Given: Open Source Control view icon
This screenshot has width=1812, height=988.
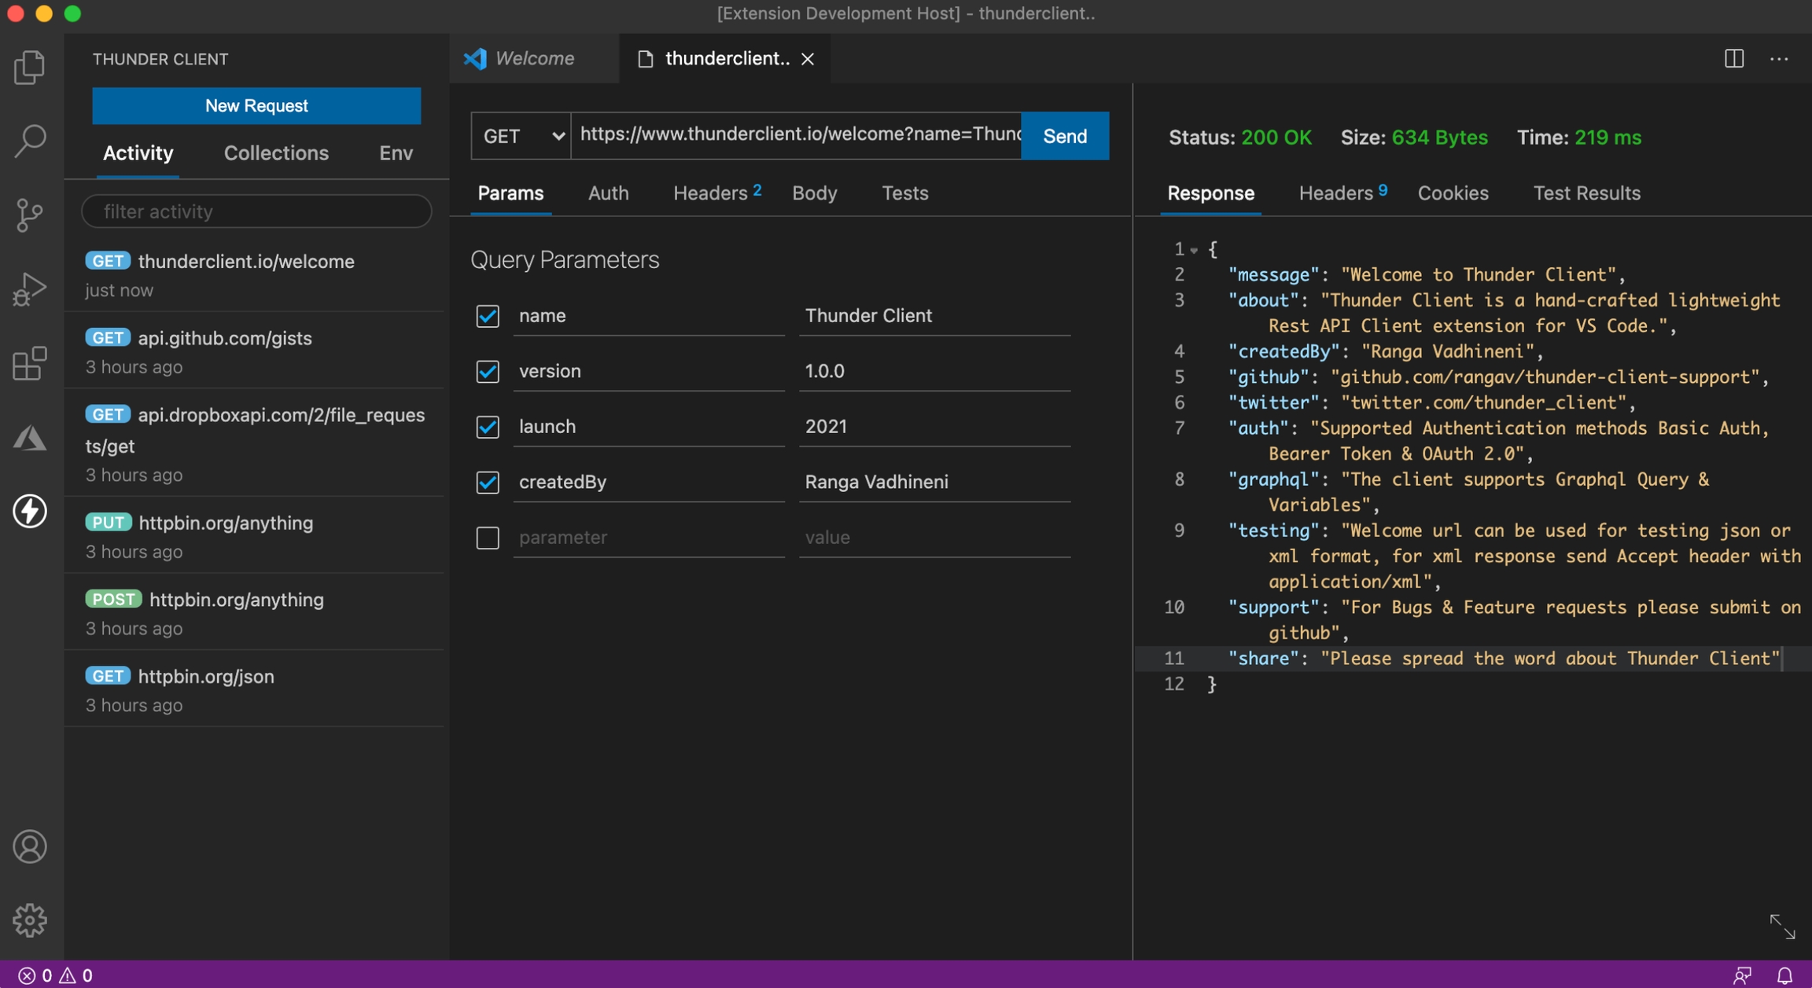Looking at the screenshot, I should coord(30,215).
